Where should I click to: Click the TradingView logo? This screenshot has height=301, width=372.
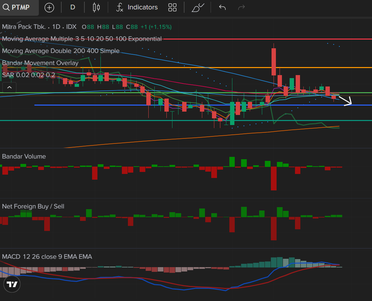click(x=12, y=285)
